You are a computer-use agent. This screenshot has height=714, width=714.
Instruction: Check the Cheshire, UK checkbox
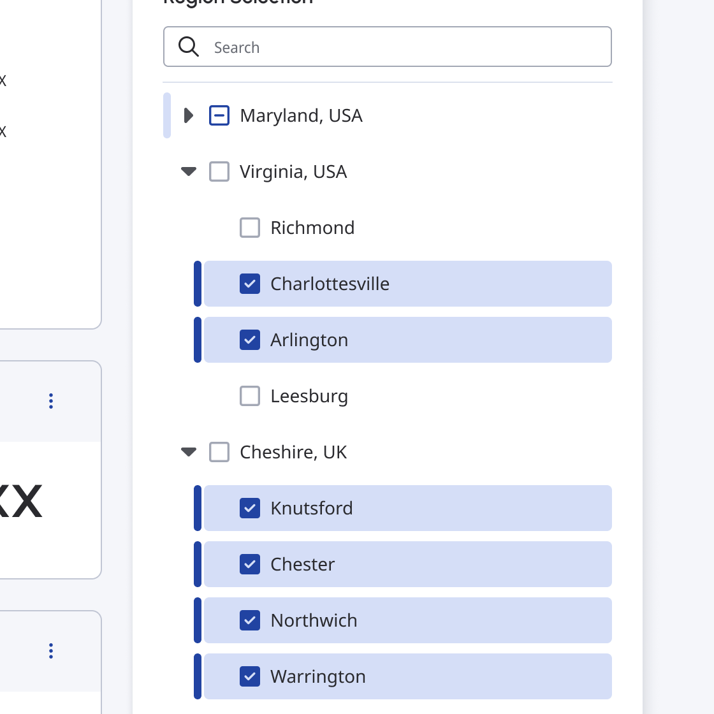(x=219, y=452)
